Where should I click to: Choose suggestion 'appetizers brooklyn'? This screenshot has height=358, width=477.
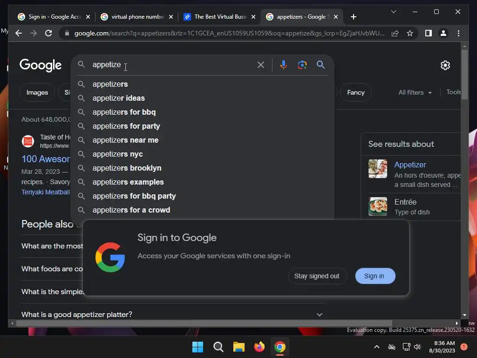(202, 168)
